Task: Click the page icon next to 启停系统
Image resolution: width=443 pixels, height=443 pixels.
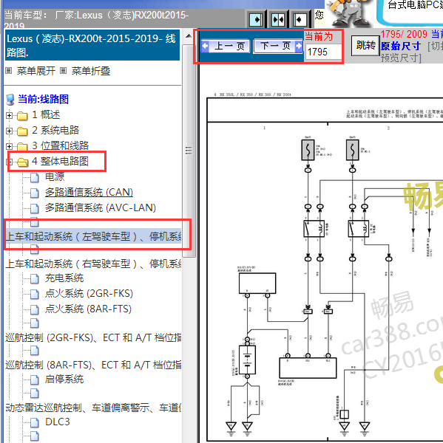Action: pos(35,380)
